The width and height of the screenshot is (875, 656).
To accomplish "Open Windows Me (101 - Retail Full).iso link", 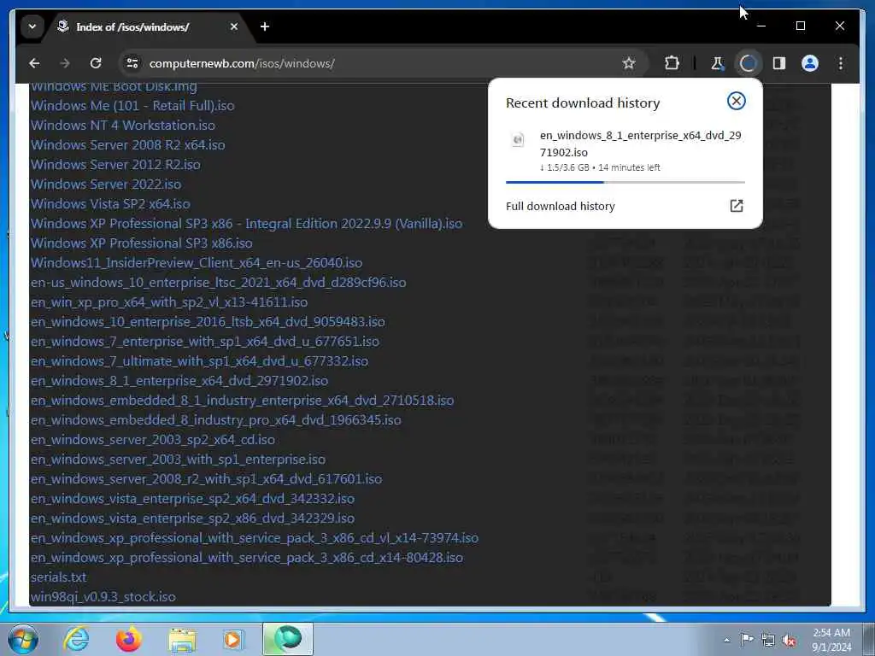I will [132, 105].
